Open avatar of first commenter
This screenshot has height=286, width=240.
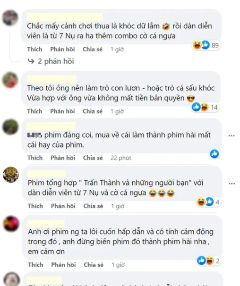click(10, 17)
